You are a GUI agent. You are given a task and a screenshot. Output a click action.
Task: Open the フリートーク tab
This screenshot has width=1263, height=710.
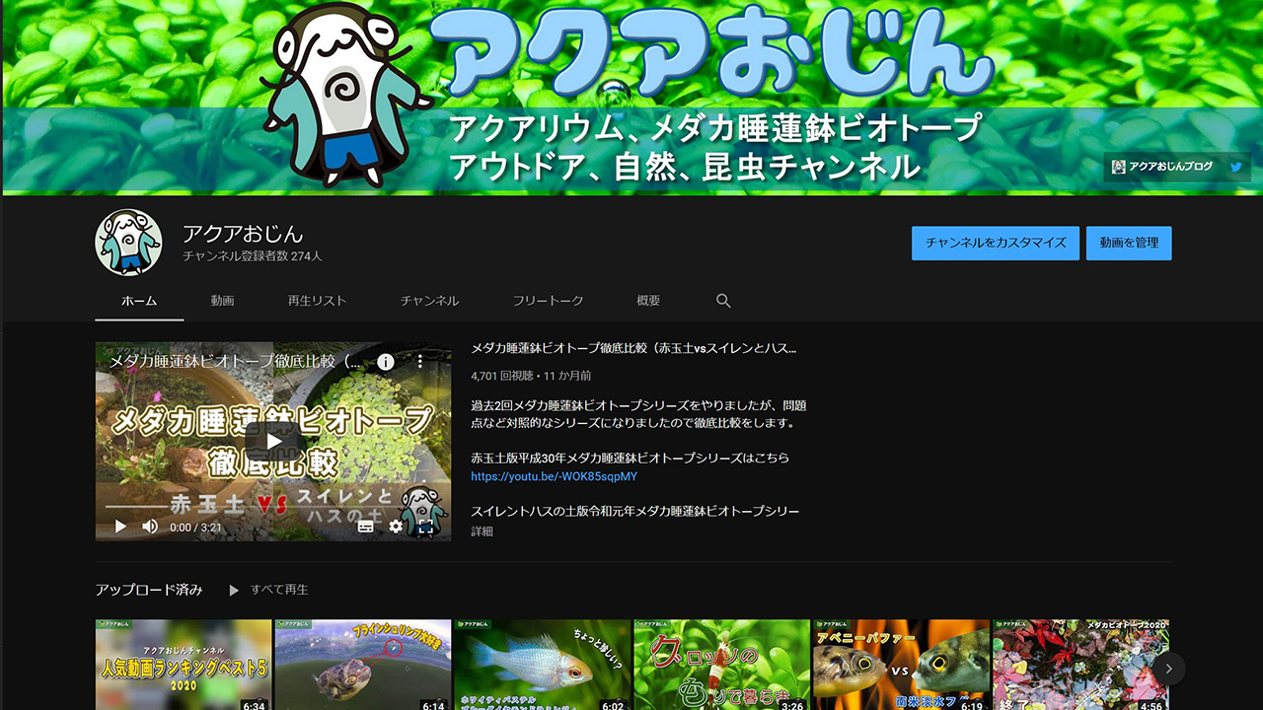point(548,301)
